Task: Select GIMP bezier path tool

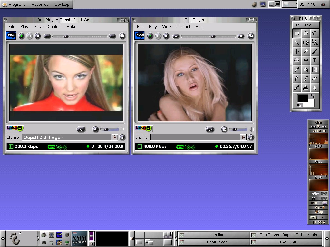Action: [x=306, y=42]
